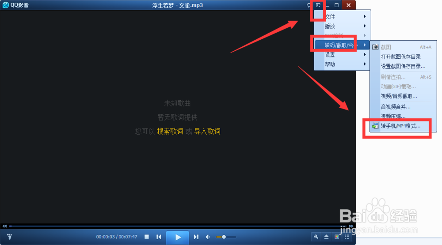Click the 暂无歌词提供 text
This screenshot has width=442, height=245.
(177, 117)
